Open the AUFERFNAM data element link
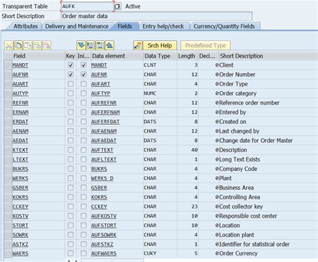The image size is (318, 262). tap(105, 112)
